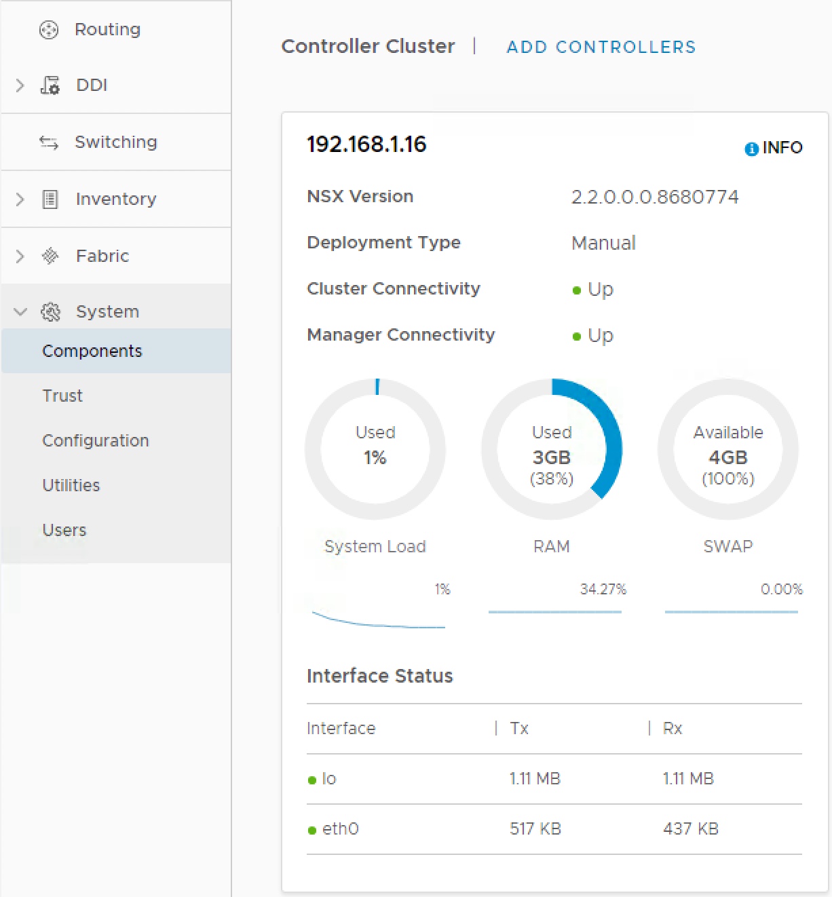Screen dimensions: 832x897
Task: Expand the Fabric section chevron
Action: click(x=19, y=256)
